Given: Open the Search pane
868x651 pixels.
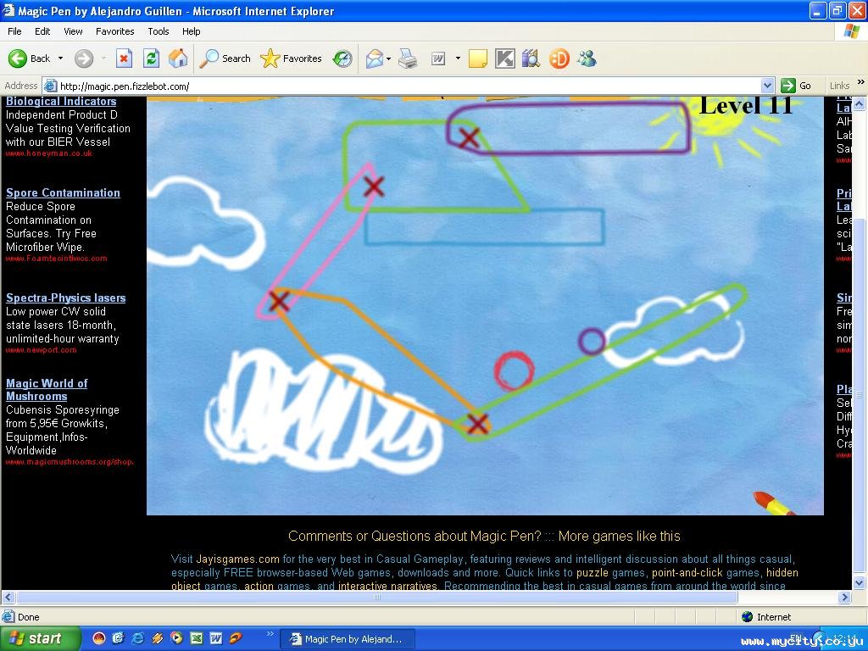Looking at the screenshot, I should pos(225,58).
